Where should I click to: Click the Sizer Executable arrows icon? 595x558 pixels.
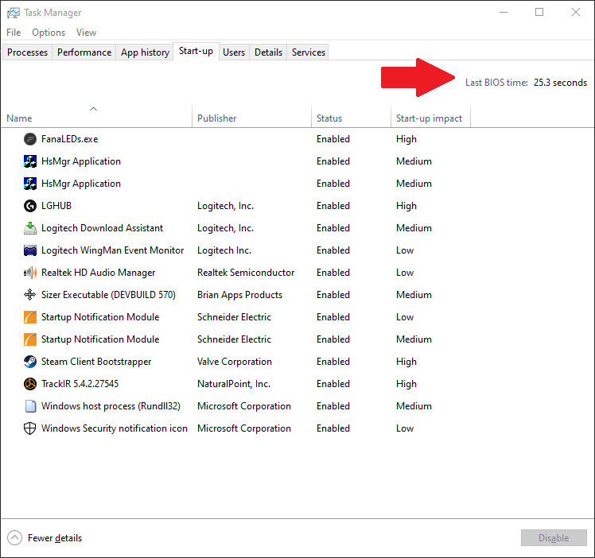click(x=30, y=295)
